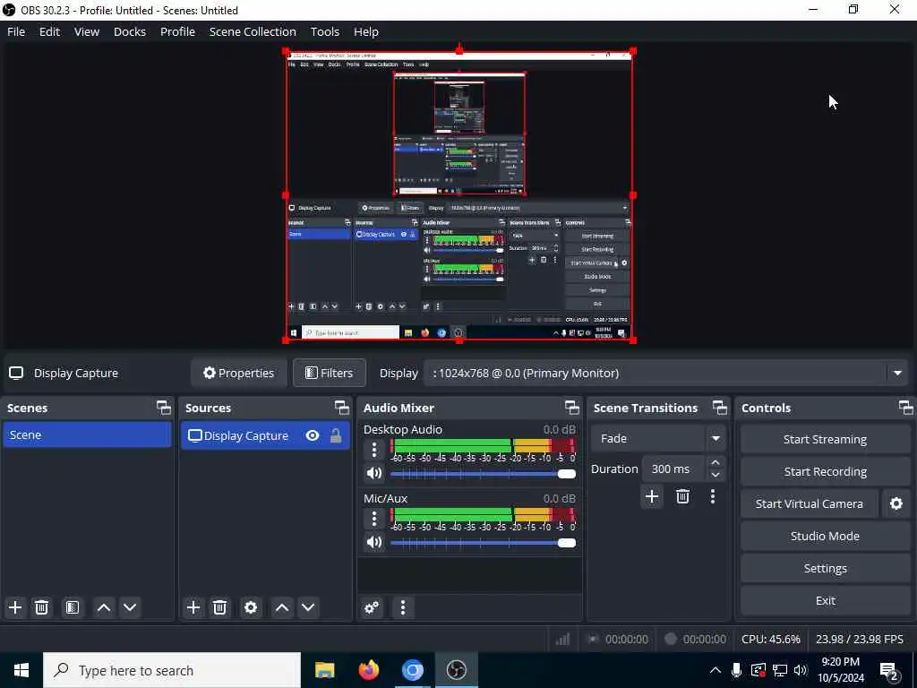Increase transition duration with up arrow
The height and width of the screenshot is (688, 917).
pos(716,463)
